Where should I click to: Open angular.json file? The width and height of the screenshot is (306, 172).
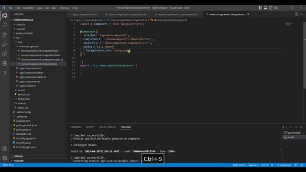click(23, 121)
